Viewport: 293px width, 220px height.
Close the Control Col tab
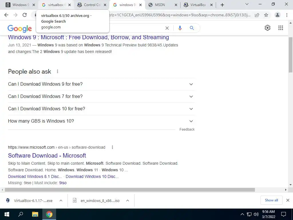(105, 5)
